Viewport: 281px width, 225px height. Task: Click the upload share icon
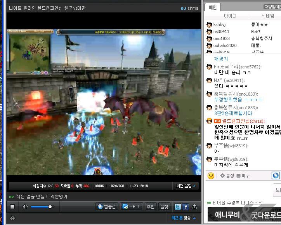(194, 207)
